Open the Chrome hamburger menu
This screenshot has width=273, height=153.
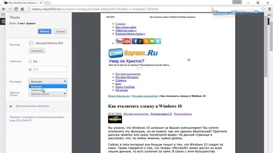(x=270, y=9)
